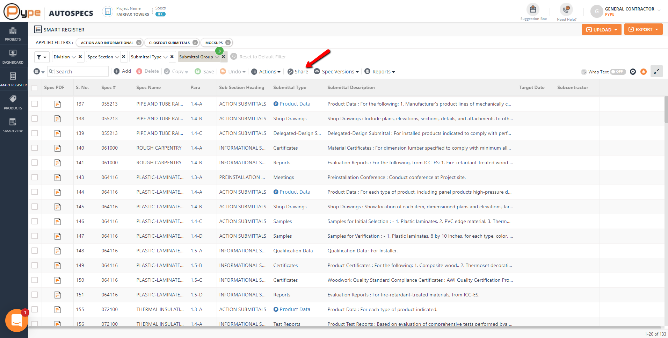Check the row 138 checkbox
Viewport: 668px width, 338px height.
pyautogui.click(x=35, y=118)
